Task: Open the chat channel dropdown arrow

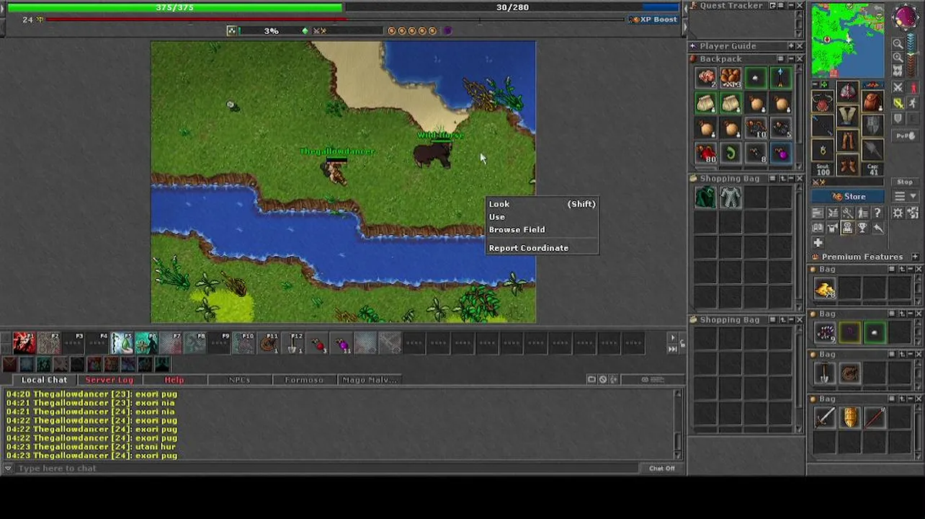Action: [7, 469]
